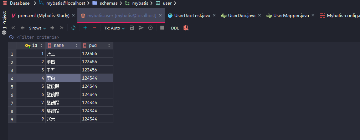Screen dimensions: 360x140
Task: Select name cell 张三
Action: pyautogui.click(x=63, y=54)
